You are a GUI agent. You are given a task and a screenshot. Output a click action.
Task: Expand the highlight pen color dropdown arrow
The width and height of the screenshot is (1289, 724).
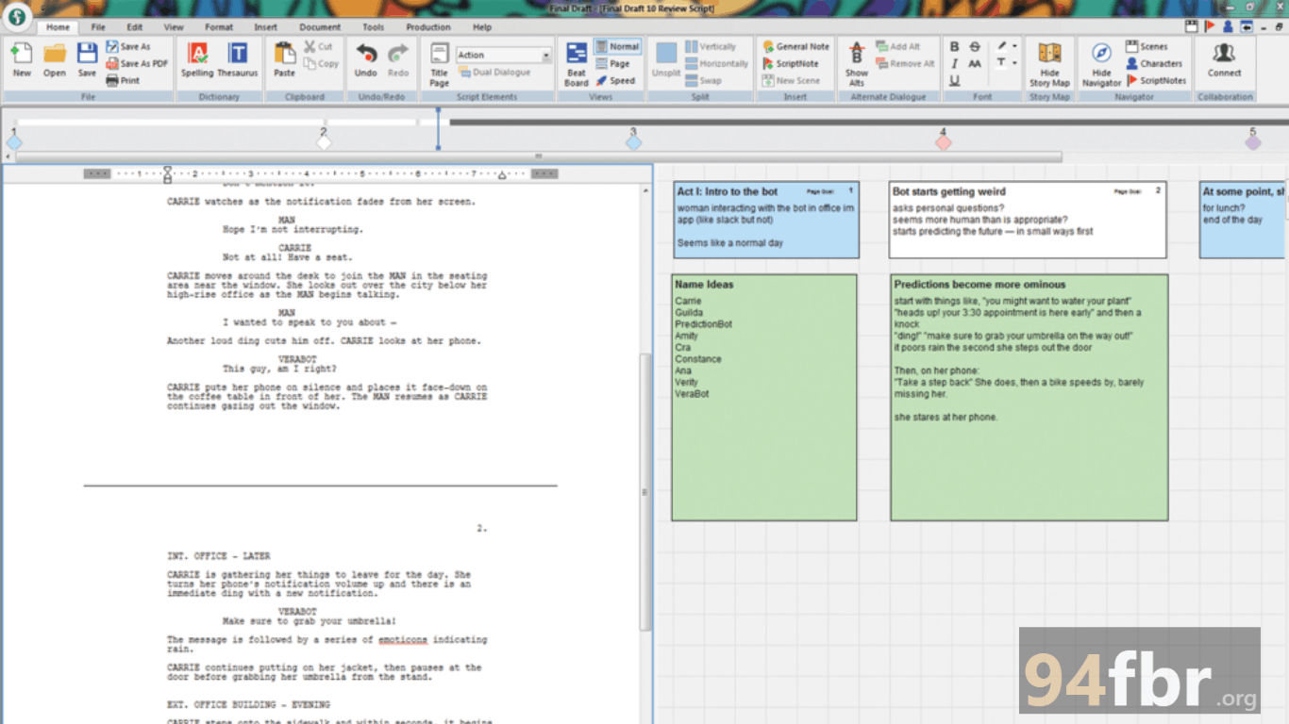point(1014,45)
